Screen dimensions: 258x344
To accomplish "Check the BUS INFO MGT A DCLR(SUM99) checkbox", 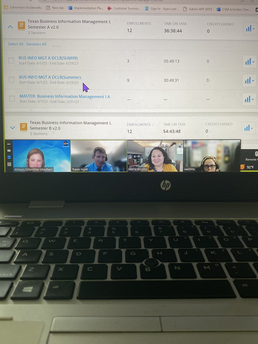I will point(11,60).
